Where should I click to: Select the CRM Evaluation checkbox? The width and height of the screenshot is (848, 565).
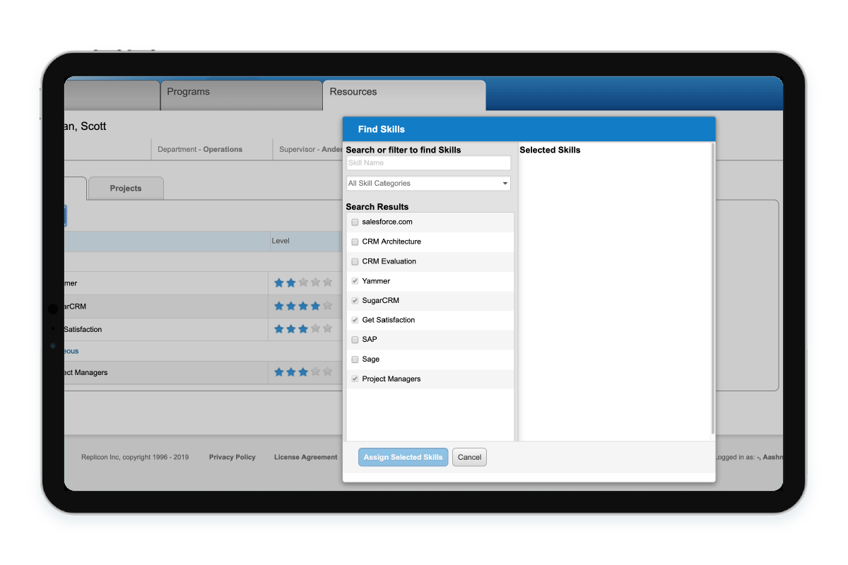[x=355, y=261]
